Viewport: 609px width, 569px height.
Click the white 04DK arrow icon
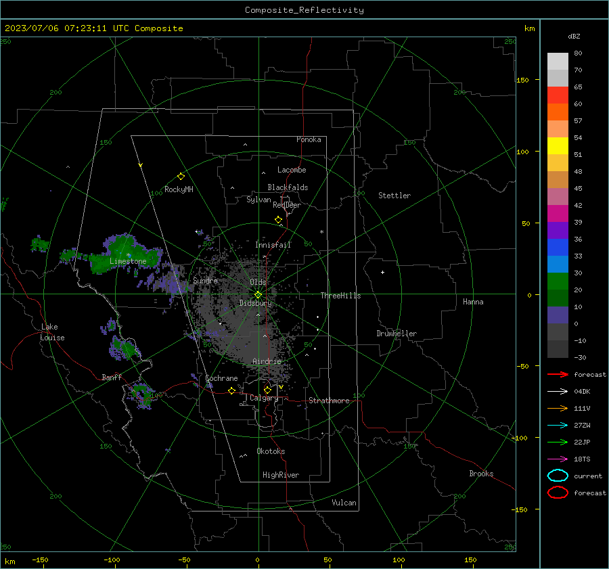[x=558, y=392]
